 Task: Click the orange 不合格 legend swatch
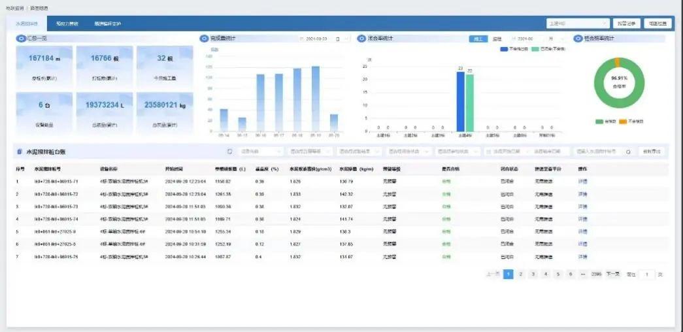(622, 121)
